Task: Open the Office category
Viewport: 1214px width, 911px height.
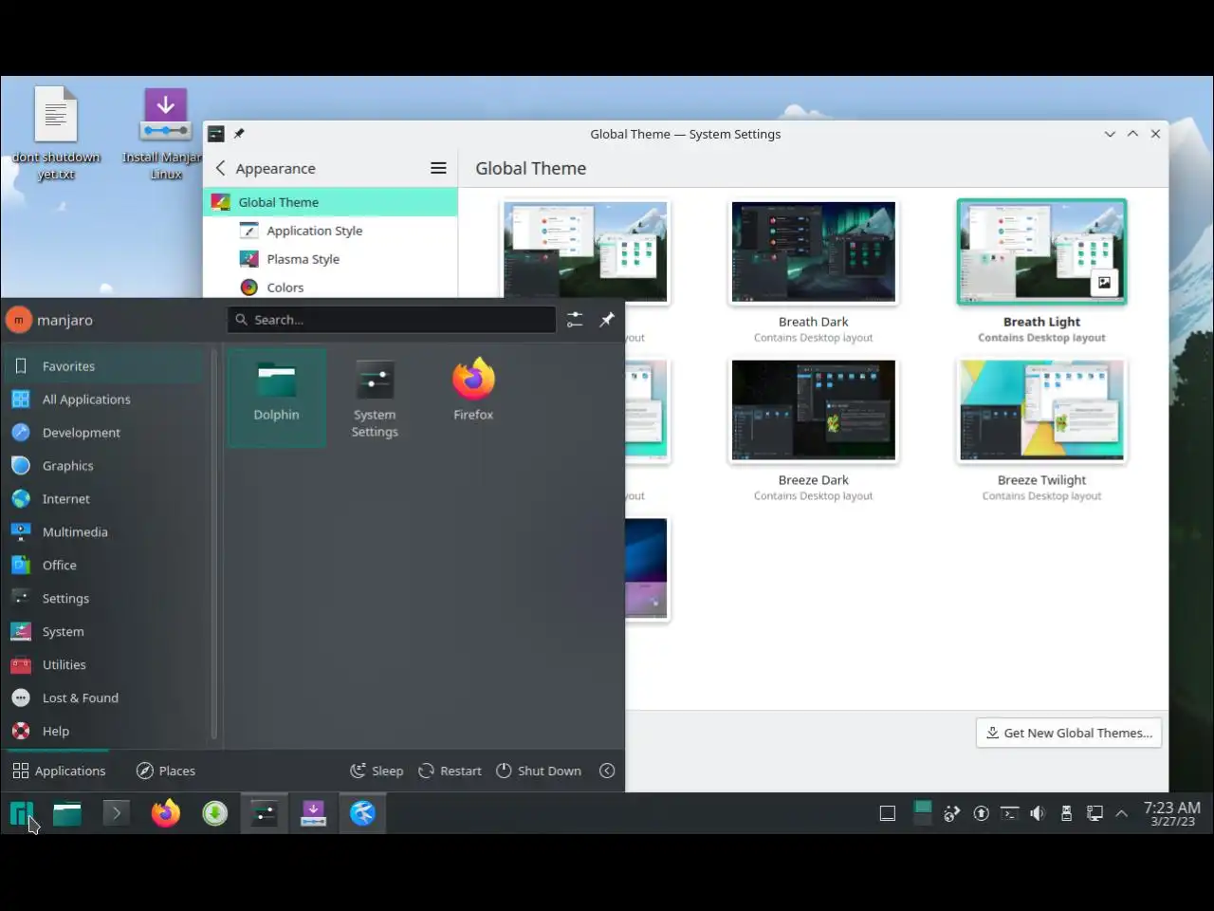Action: click(x=104, y=566)
